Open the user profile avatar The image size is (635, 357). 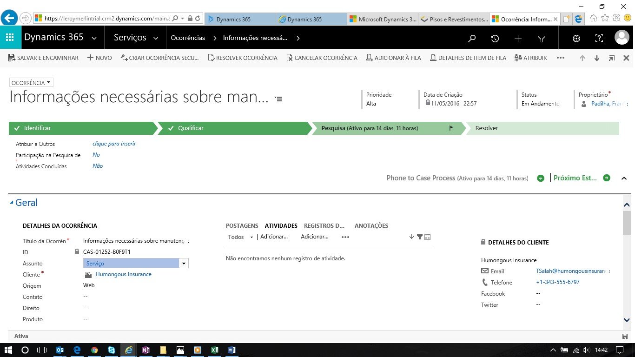coord(622,38)
